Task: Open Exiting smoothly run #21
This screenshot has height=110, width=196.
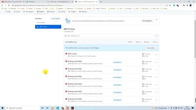Action: click(x=75, y=69)
